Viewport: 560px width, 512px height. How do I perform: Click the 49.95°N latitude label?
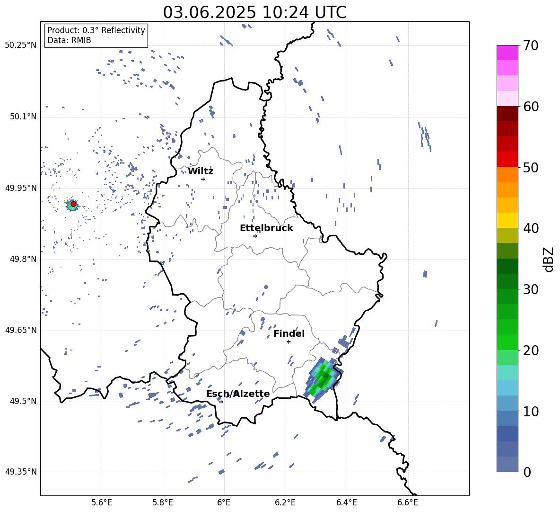coord(21,188)
